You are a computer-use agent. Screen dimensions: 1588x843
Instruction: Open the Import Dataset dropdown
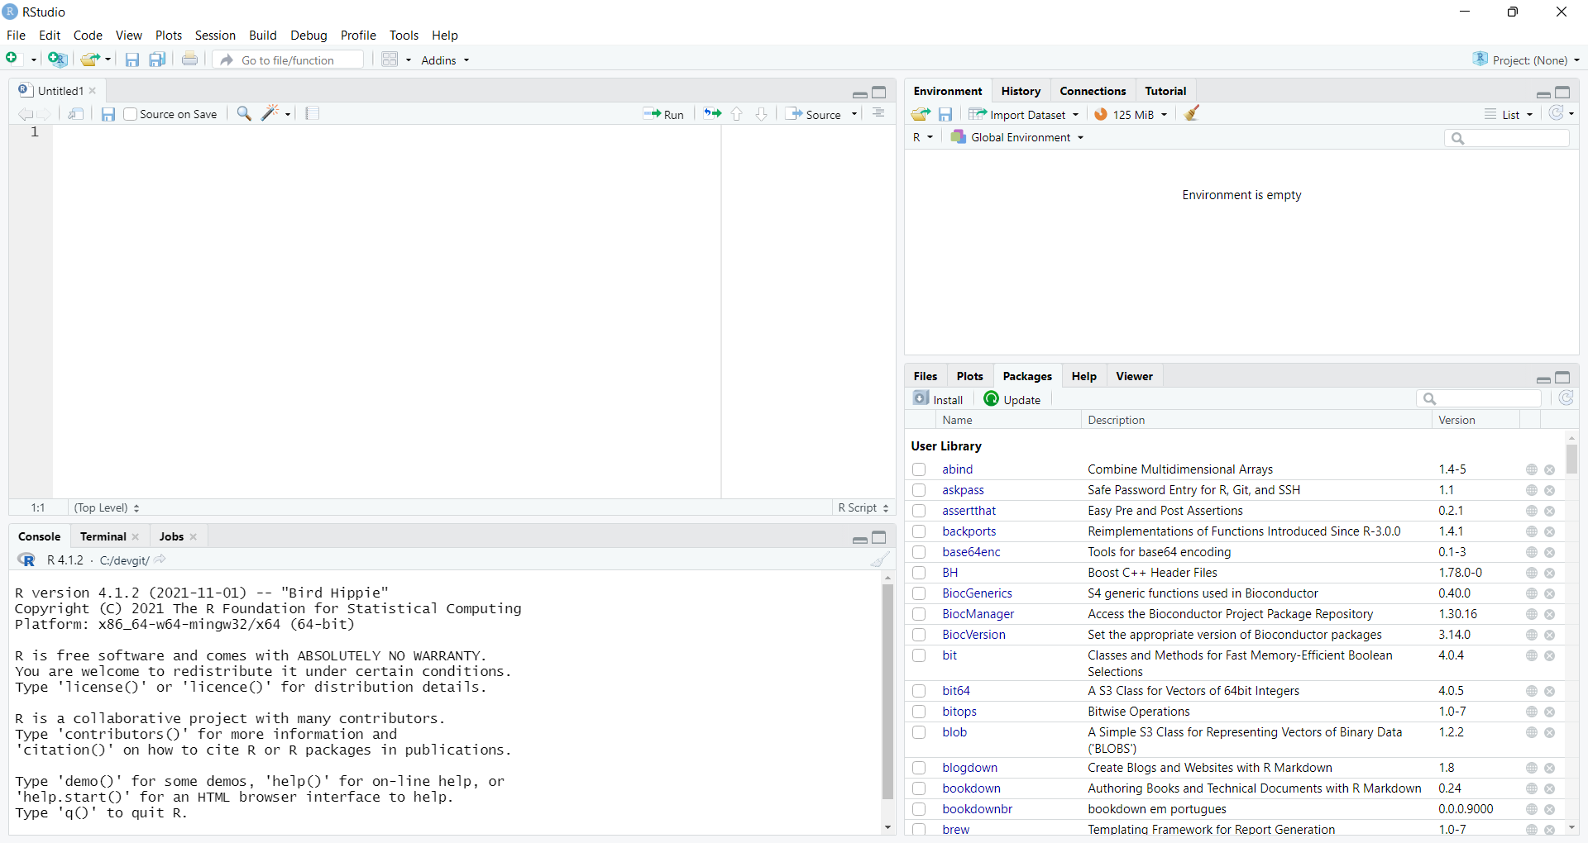tap(1024, 115)
